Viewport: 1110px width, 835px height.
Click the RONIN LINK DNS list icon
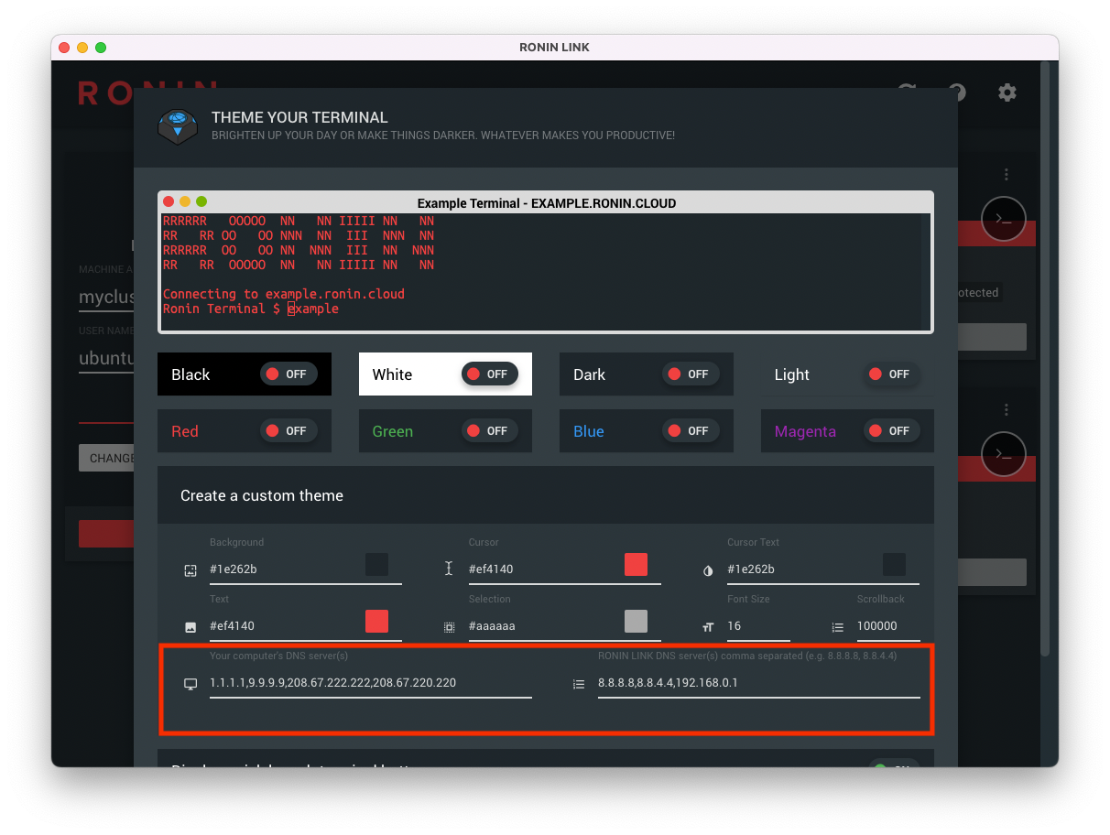579,684
